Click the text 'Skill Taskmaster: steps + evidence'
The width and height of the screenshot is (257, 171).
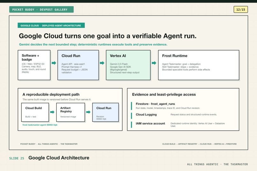180,67
